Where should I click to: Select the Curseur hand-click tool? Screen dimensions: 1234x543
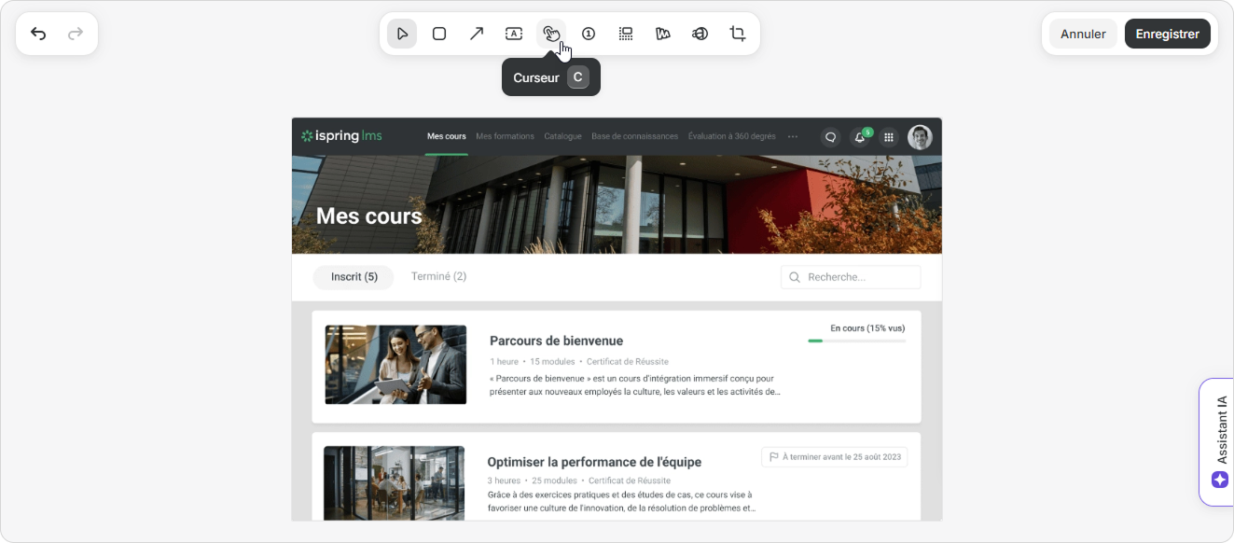(x=551, y=34)
